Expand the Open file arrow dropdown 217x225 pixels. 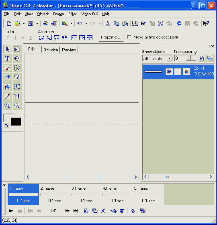point(24,23)
